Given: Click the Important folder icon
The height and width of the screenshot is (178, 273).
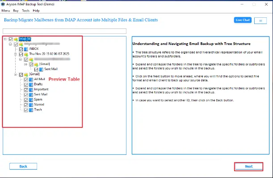Looking at the screenshot, I should tap(31, 90).
